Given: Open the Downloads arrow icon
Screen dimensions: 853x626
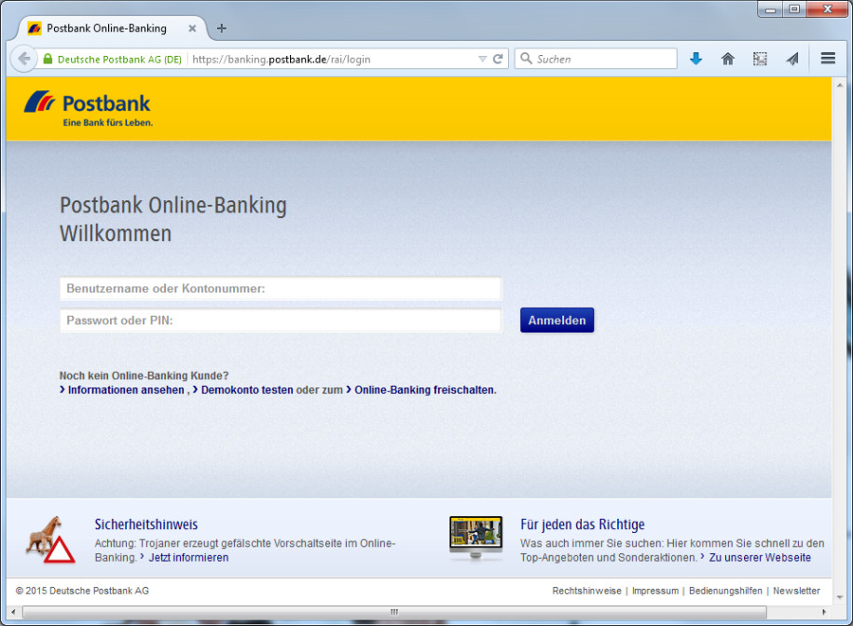Looking at the screenshot, I should (x=695, y=59).
